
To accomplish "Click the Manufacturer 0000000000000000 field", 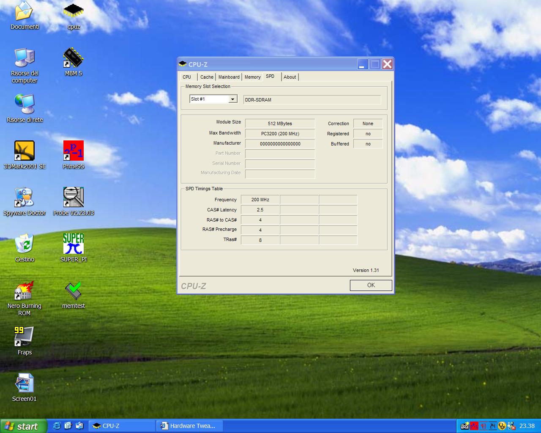I will tap(280, 144).
